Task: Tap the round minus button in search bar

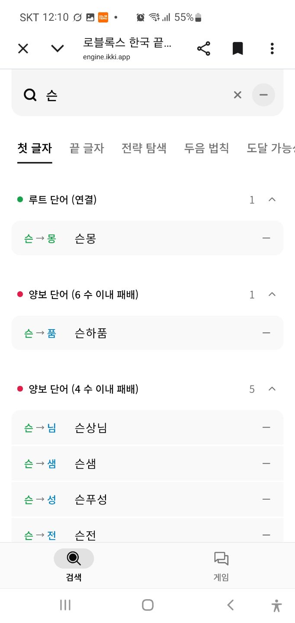Action: (x=263, y=95)
